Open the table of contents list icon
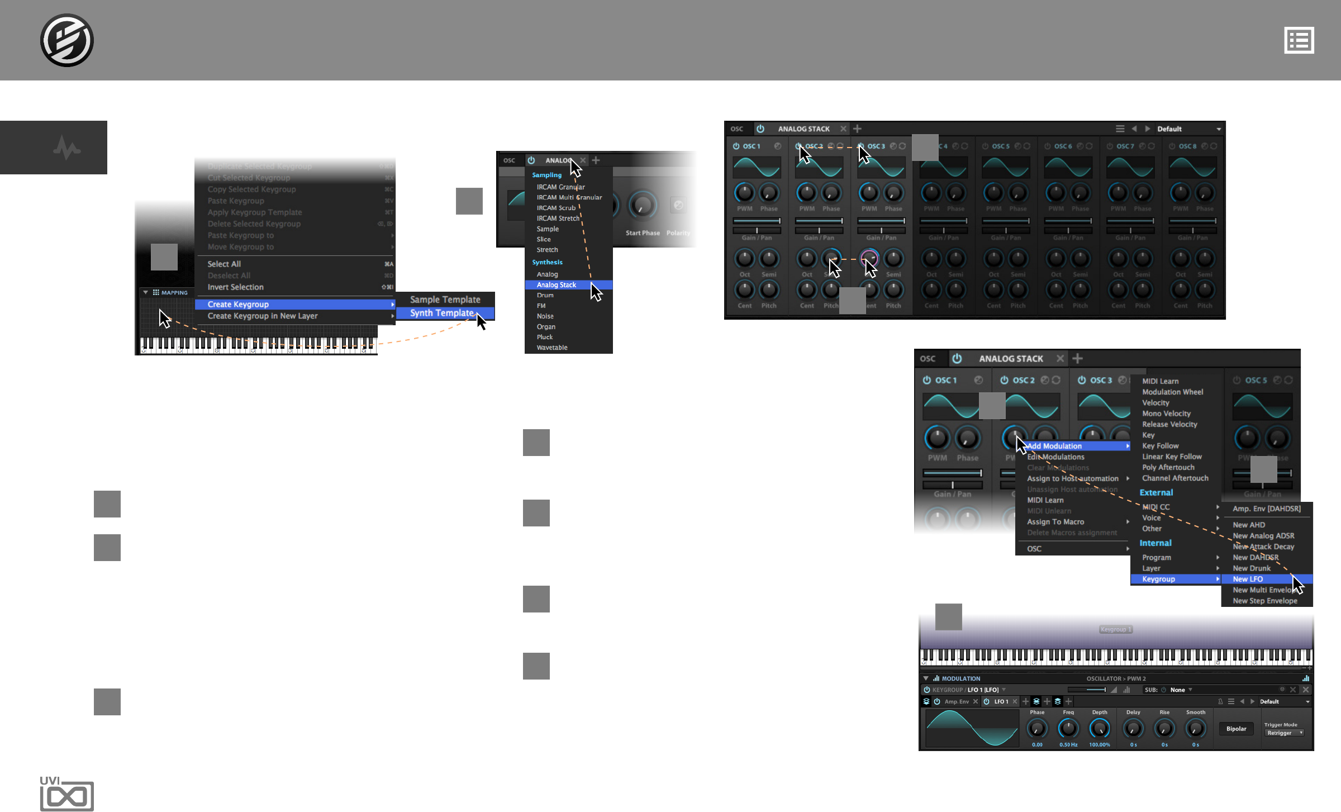The image size is (1341, 812). point(1299,40)
